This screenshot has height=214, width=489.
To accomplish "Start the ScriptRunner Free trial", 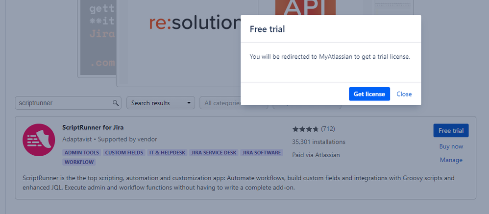I will 451,131.
